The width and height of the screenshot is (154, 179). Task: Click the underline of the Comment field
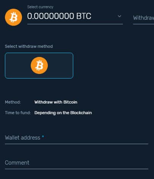coord(77,169)
